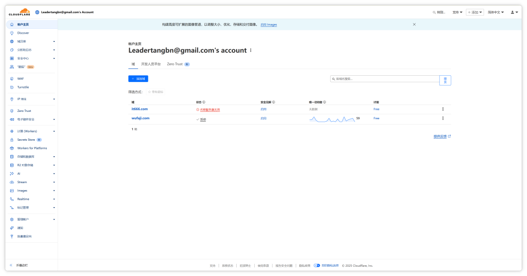Viewport: 527px width, 276px height.
Task: Click 系统状态 in the footer
Action: click(227, 266)
